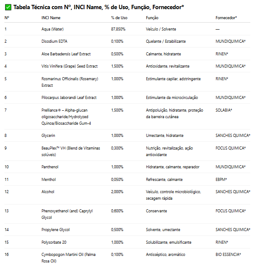Viewport: 259px width, 269px height.
Task: Click the 'Nº' column header
Action: coord(7,18)
